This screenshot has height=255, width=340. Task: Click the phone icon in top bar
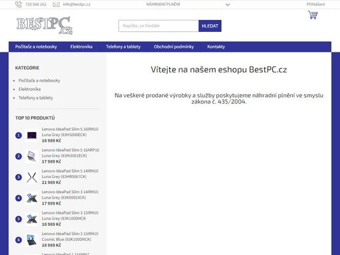tap(19, 4)
